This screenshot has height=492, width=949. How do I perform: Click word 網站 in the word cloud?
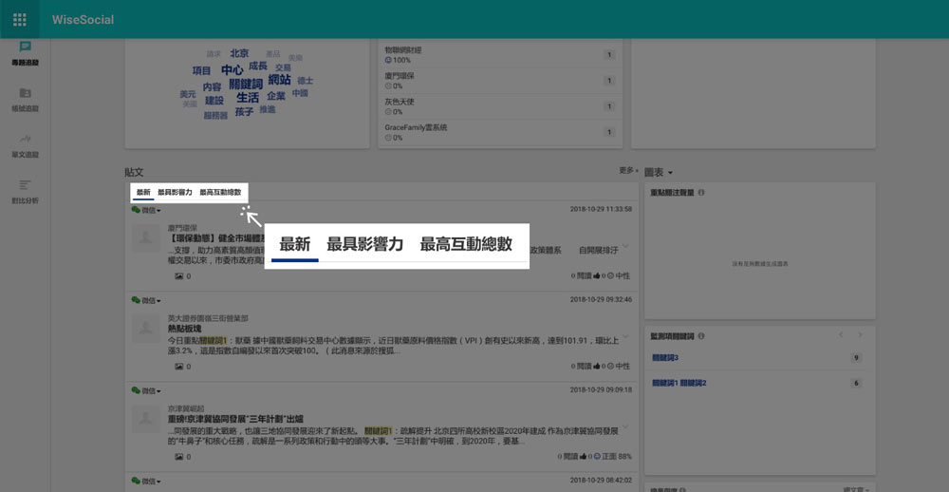coord(280,80)
